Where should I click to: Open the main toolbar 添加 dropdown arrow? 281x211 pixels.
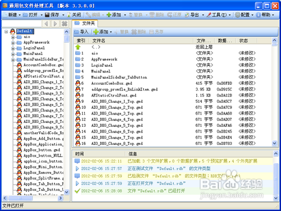(125, 15)
